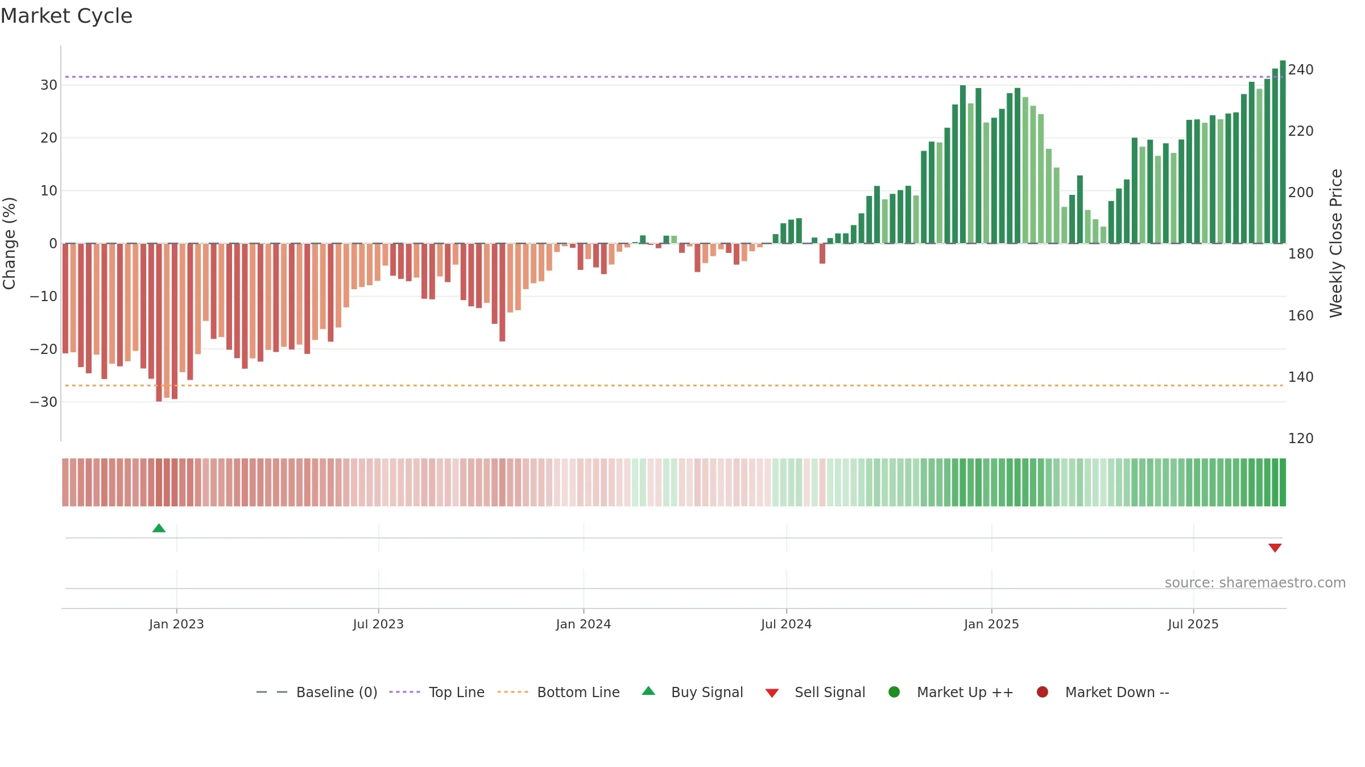Screen dimensions: 1365x767
Task: Click the Jan 2024 axis label
Action: pyautogui.click(x=584, y=624)
